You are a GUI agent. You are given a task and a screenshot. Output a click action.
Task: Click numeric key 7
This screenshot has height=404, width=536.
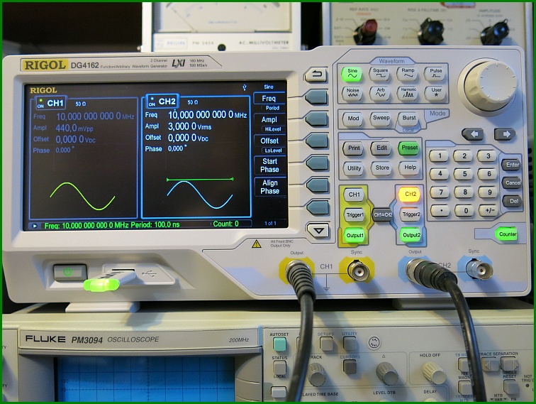(440, 192)
